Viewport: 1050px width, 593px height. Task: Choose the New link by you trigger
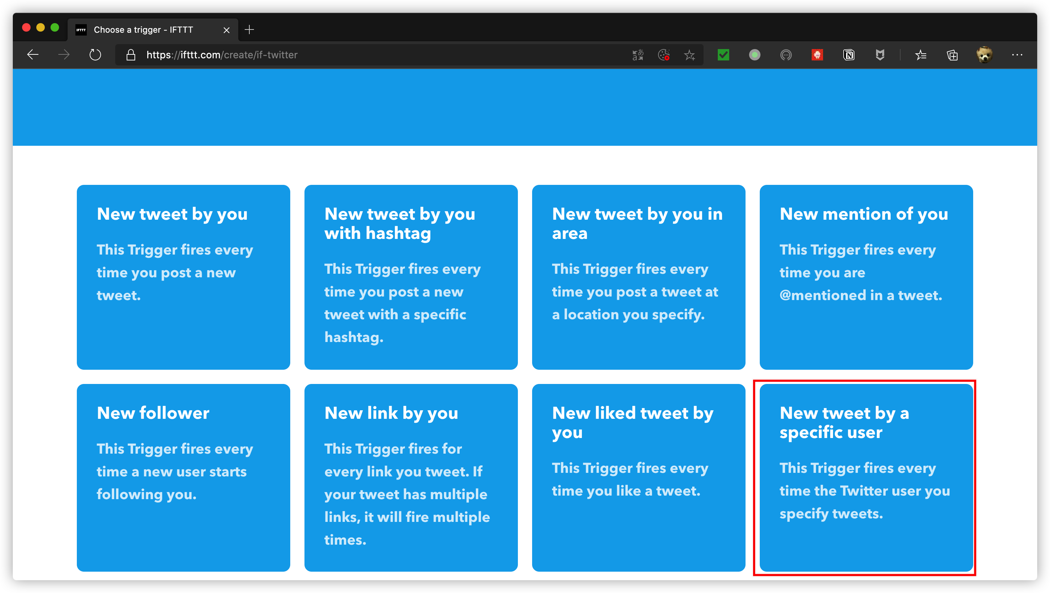click(411, 478)
